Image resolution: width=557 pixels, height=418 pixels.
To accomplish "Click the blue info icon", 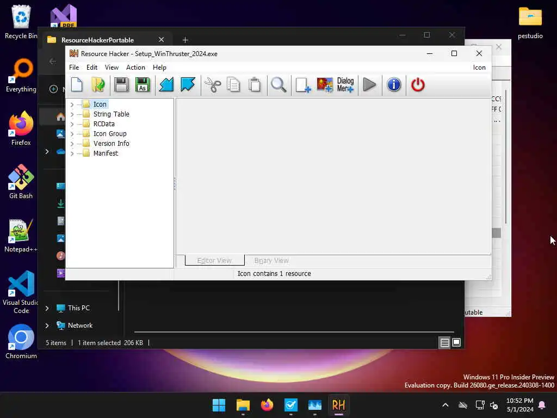I will [x=394, y=85].
